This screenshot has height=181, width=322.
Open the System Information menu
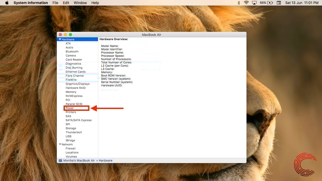(31, 3)
